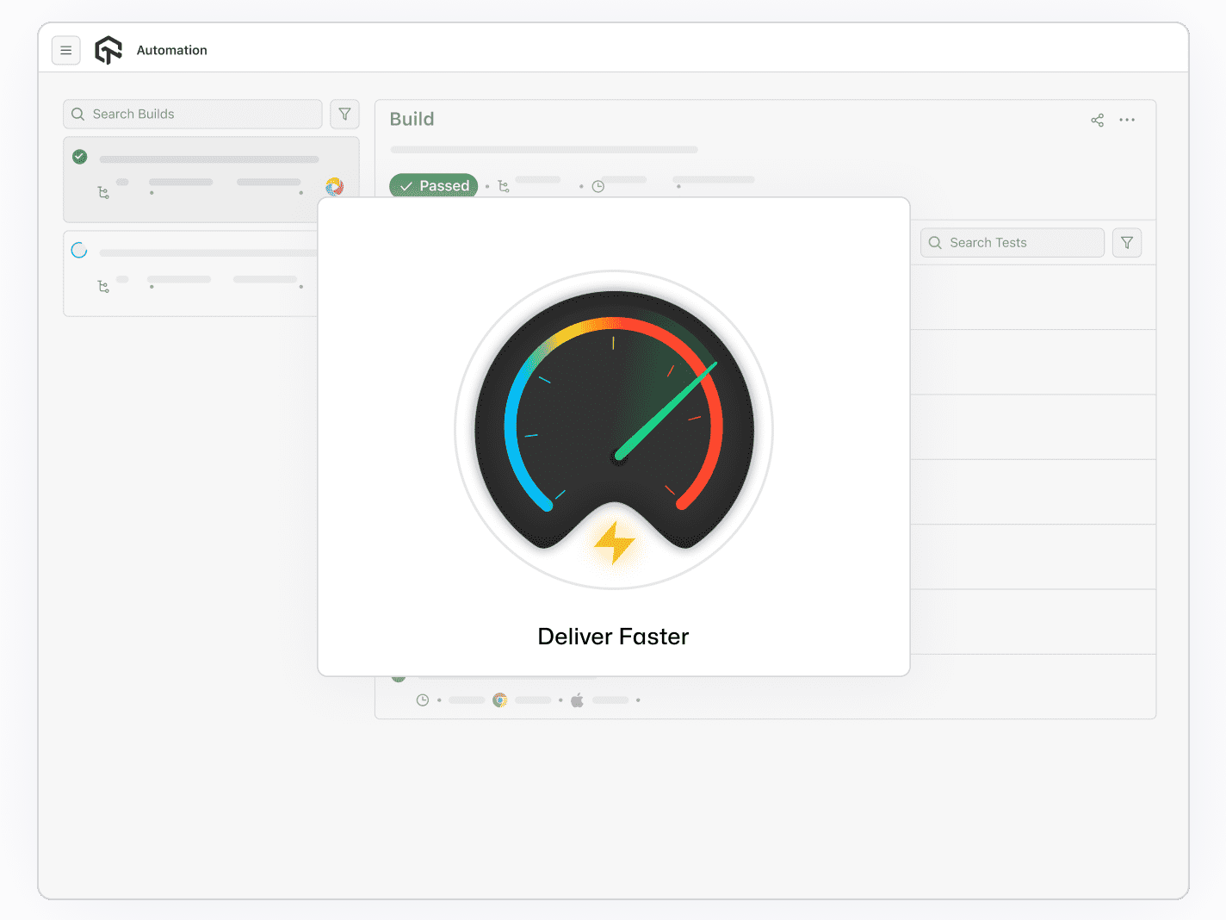Select the Build section header

pyautogui.click(x=412, y=119)
